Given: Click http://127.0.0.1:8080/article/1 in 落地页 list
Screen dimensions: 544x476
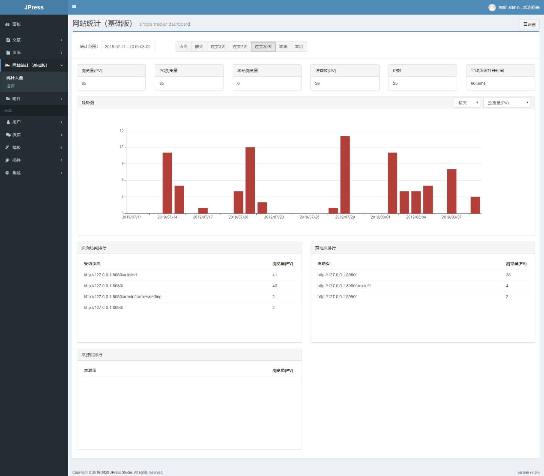Looking at the screenshot, I should [344, 286].
